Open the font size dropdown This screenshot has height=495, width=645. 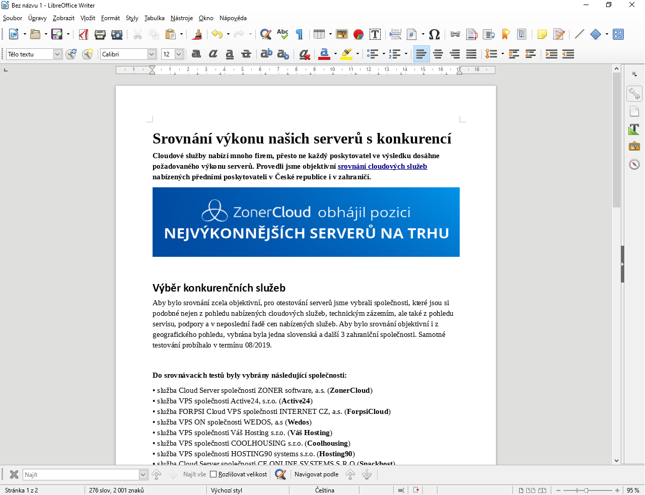click(179, 54)
